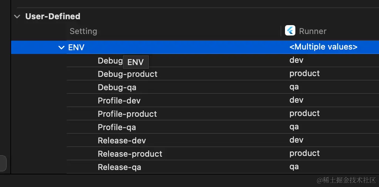Select the Debug-product configuration row
The height and width of the screenshot is (187, 379).
point(127,74)
